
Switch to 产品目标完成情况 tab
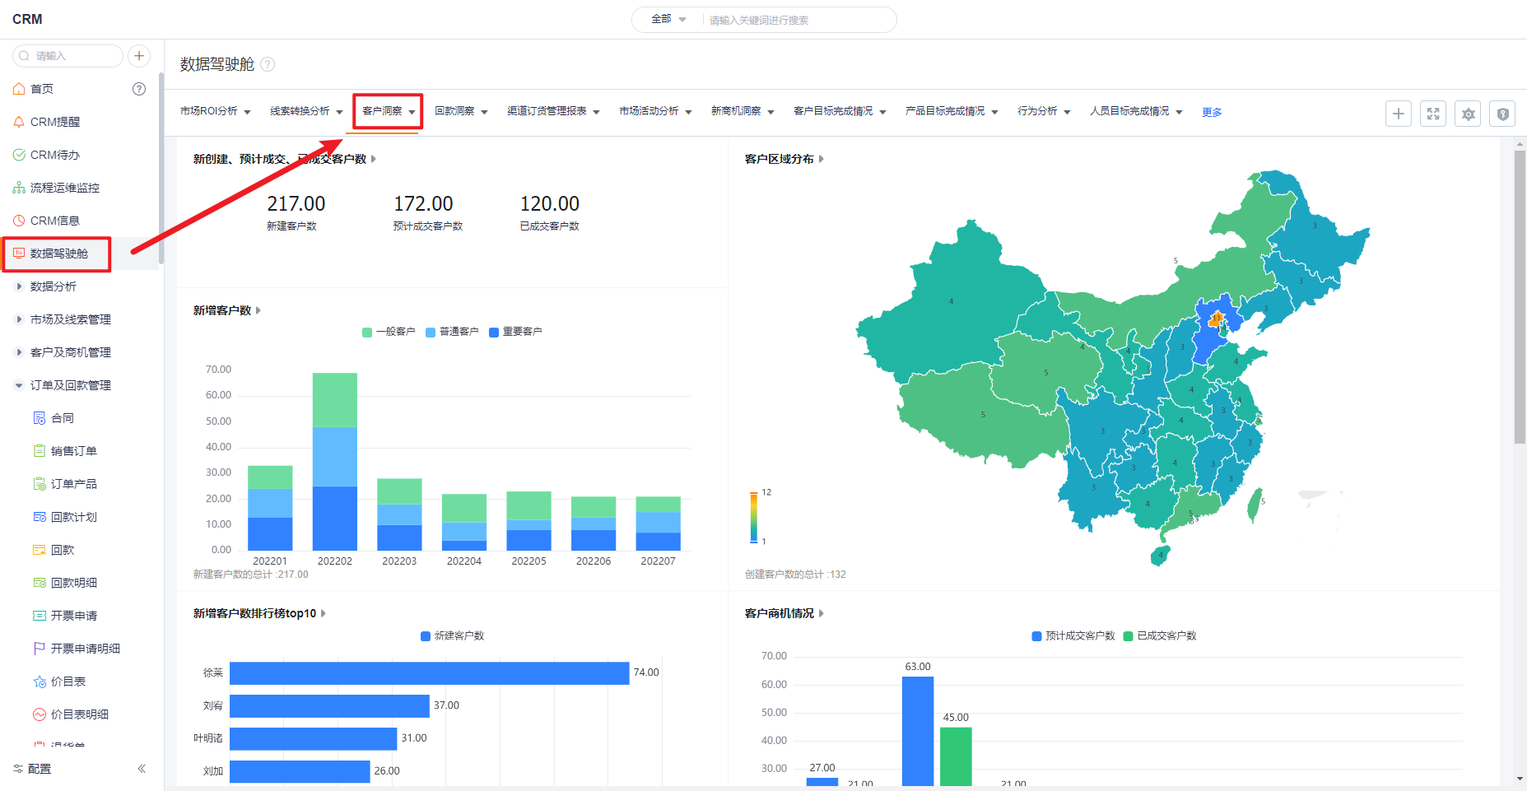pos(945,111)
